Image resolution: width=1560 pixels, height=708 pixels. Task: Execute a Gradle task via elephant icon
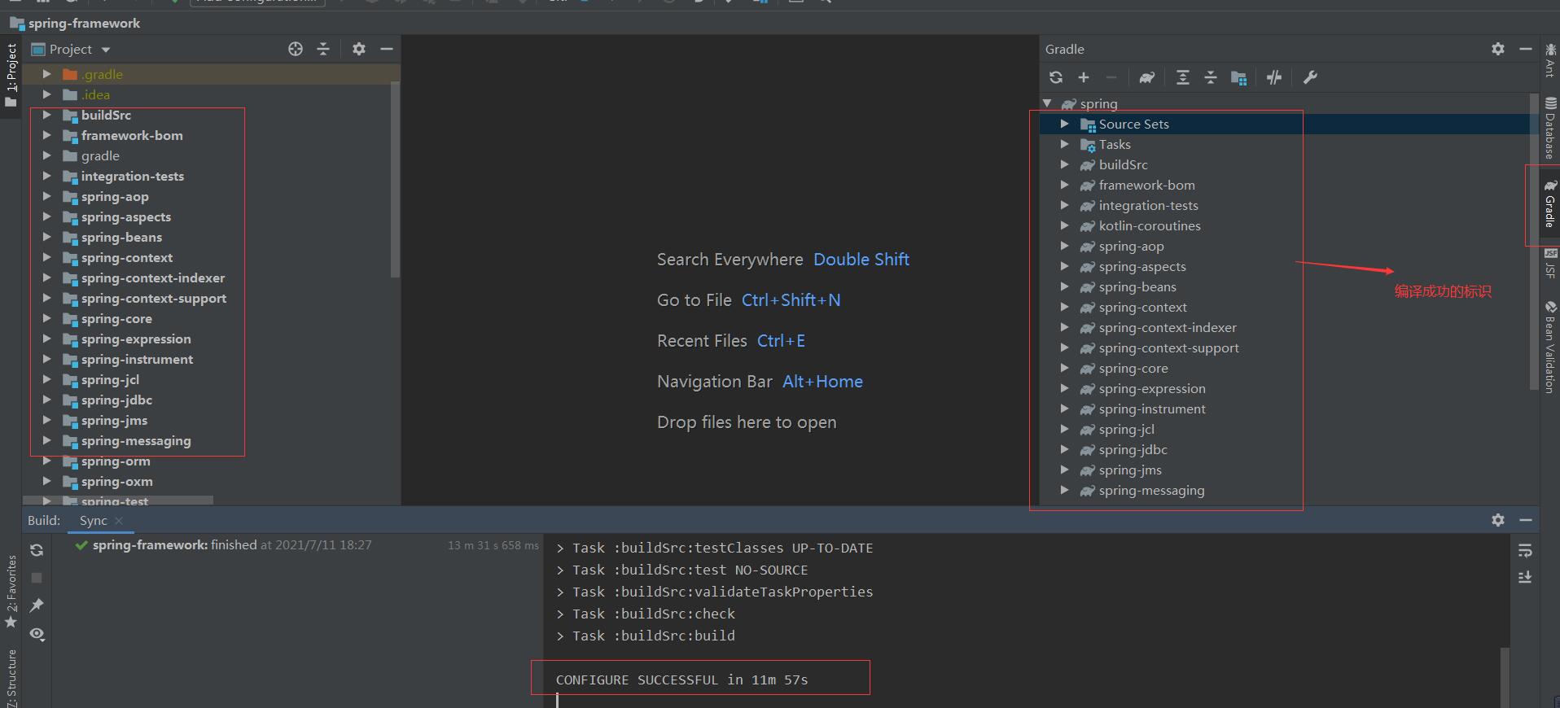1147,77
